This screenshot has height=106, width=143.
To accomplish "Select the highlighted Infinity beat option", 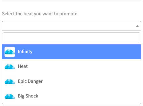I will 71,52.
